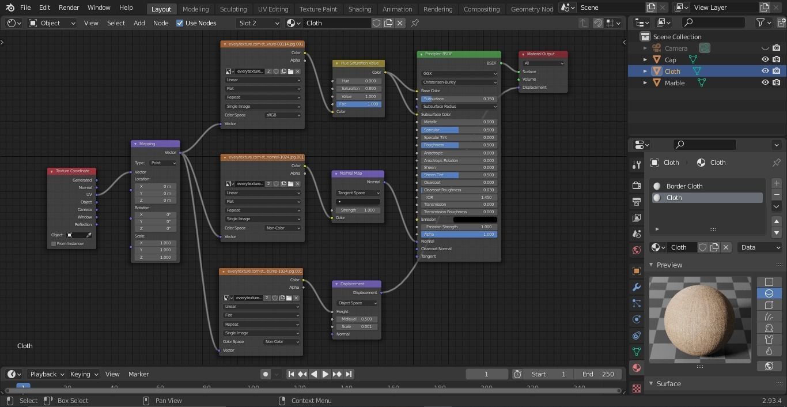The height and width of the screenshot is (407, 787).
Task: Open Material properties tab
Action: [x=637, y=368]
